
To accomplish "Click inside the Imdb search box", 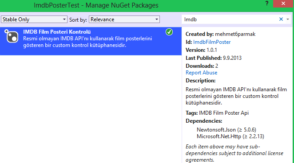I will point(230,19).
